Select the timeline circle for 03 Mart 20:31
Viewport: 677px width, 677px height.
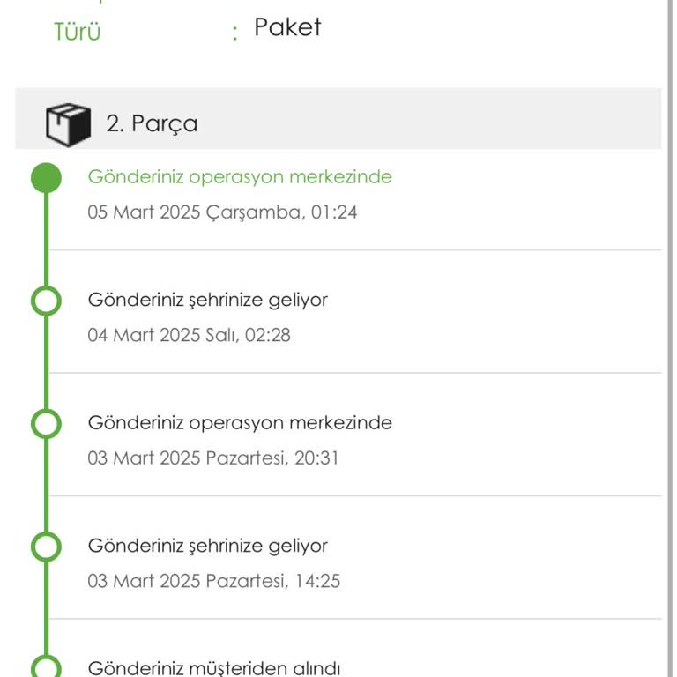tap(46, 424)
